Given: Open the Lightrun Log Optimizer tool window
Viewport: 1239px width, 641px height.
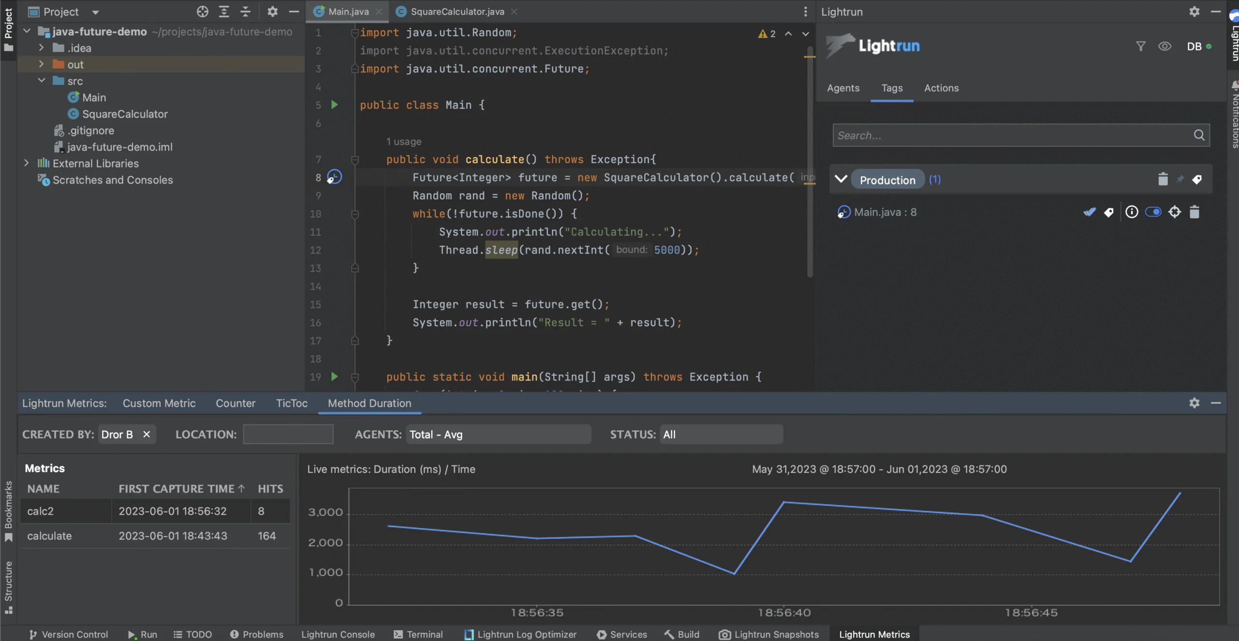Looking at the screenshot, I should [520, 634].
